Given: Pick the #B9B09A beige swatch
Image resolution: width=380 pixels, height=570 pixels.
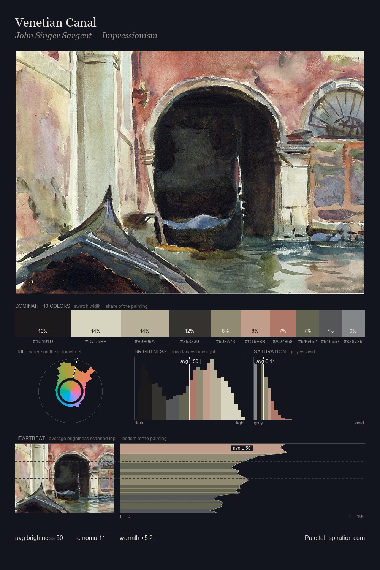Looking at the screenshot, I should coord(145,323).
